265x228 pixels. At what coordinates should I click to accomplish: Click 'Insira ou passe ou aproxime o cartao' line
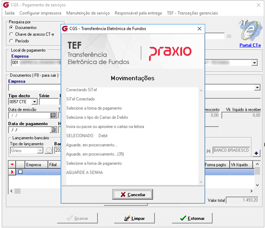coord(105,127)
